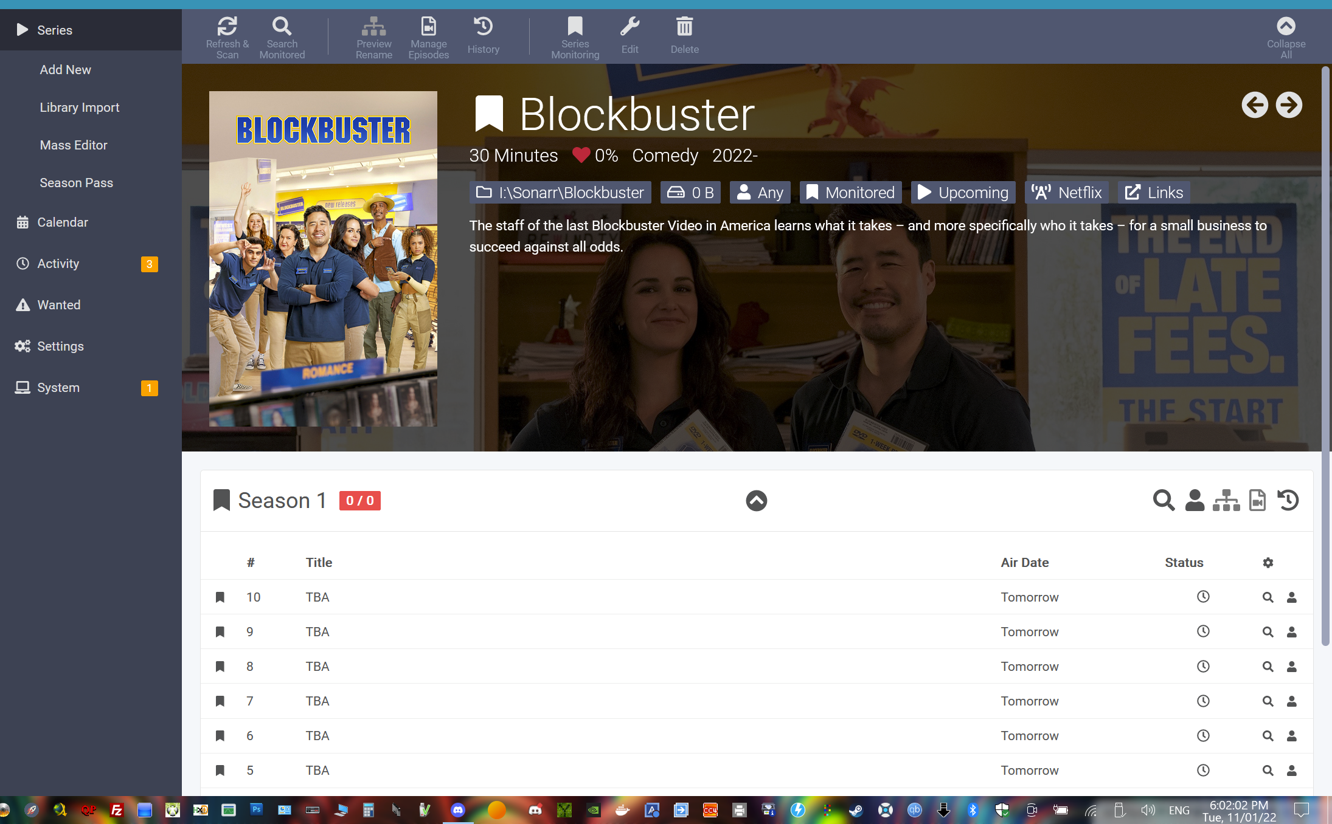Click the page vertical scrollbar
The height and width of the screenshot is (824, 1332).
[1326, 356]
